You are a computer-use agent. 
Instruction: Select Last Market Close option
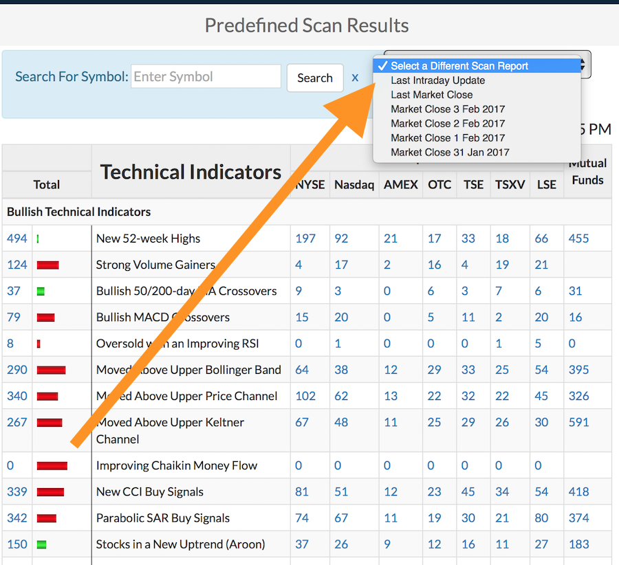tap(431, 95)
